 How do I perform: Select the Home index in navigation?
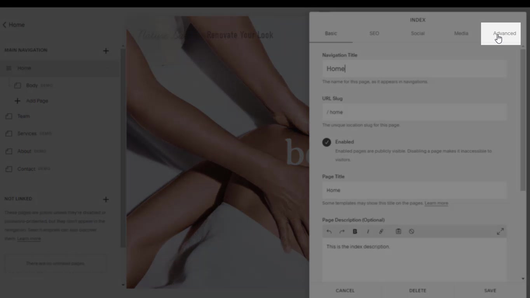[x=24, y=68]
